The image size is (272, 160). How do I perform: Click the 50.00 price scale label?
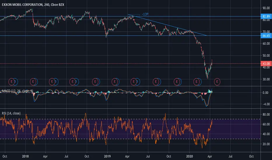tap(266, 56)
